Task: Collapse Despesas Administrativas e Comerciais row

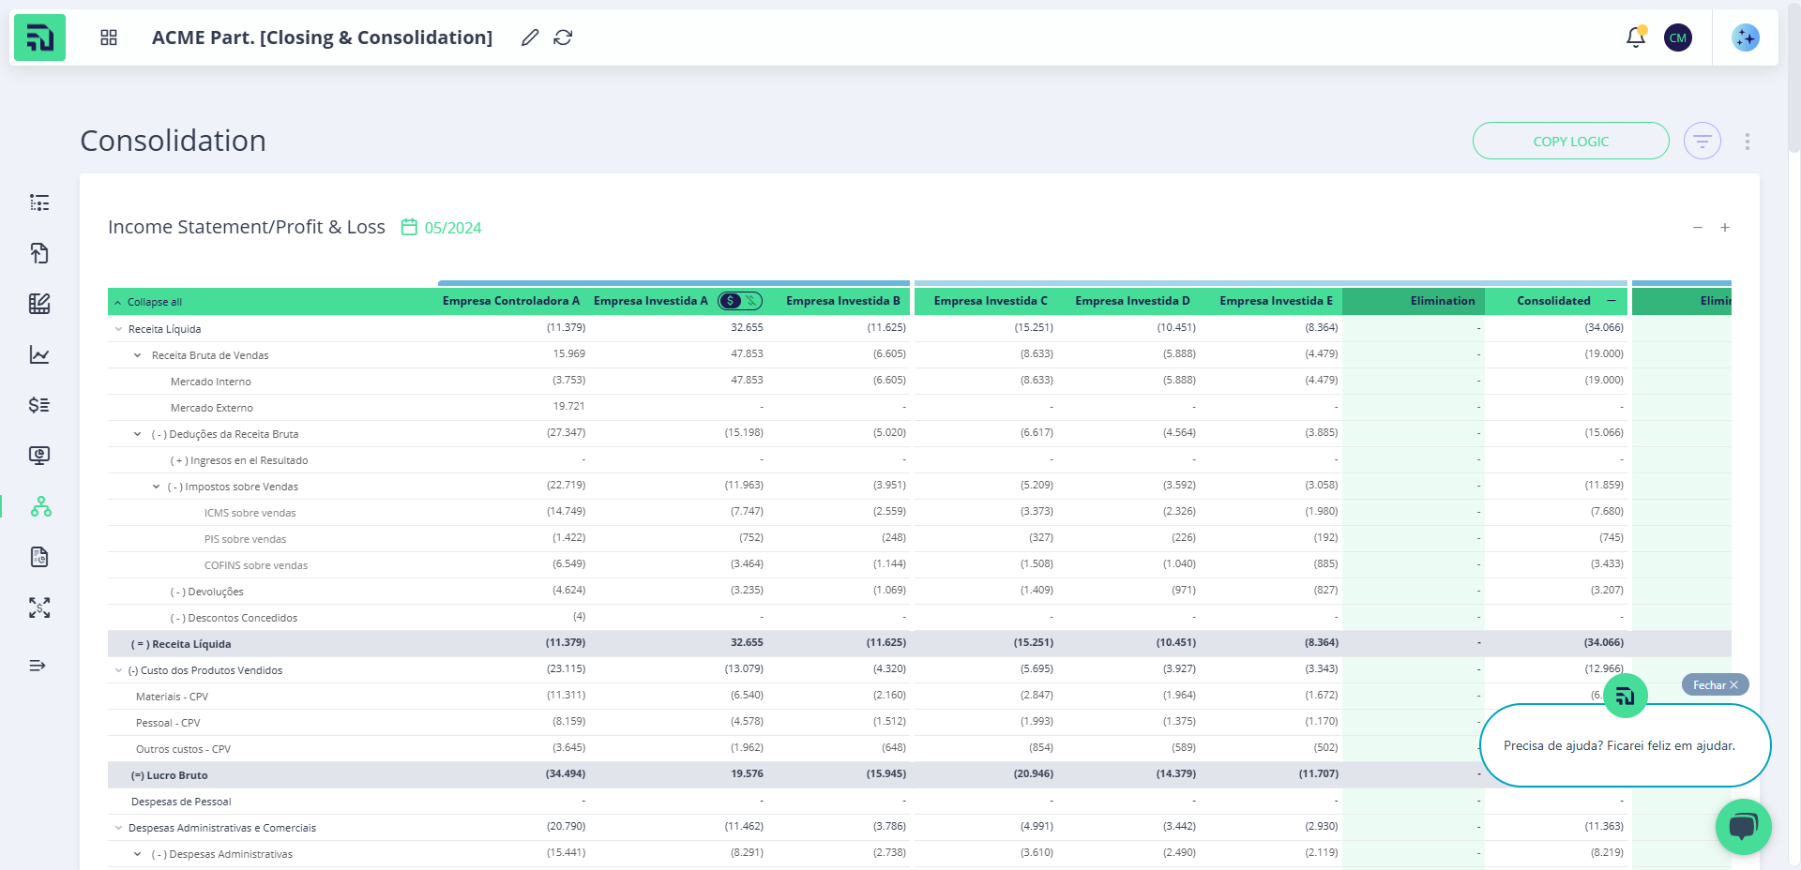Action: (118, 828)
